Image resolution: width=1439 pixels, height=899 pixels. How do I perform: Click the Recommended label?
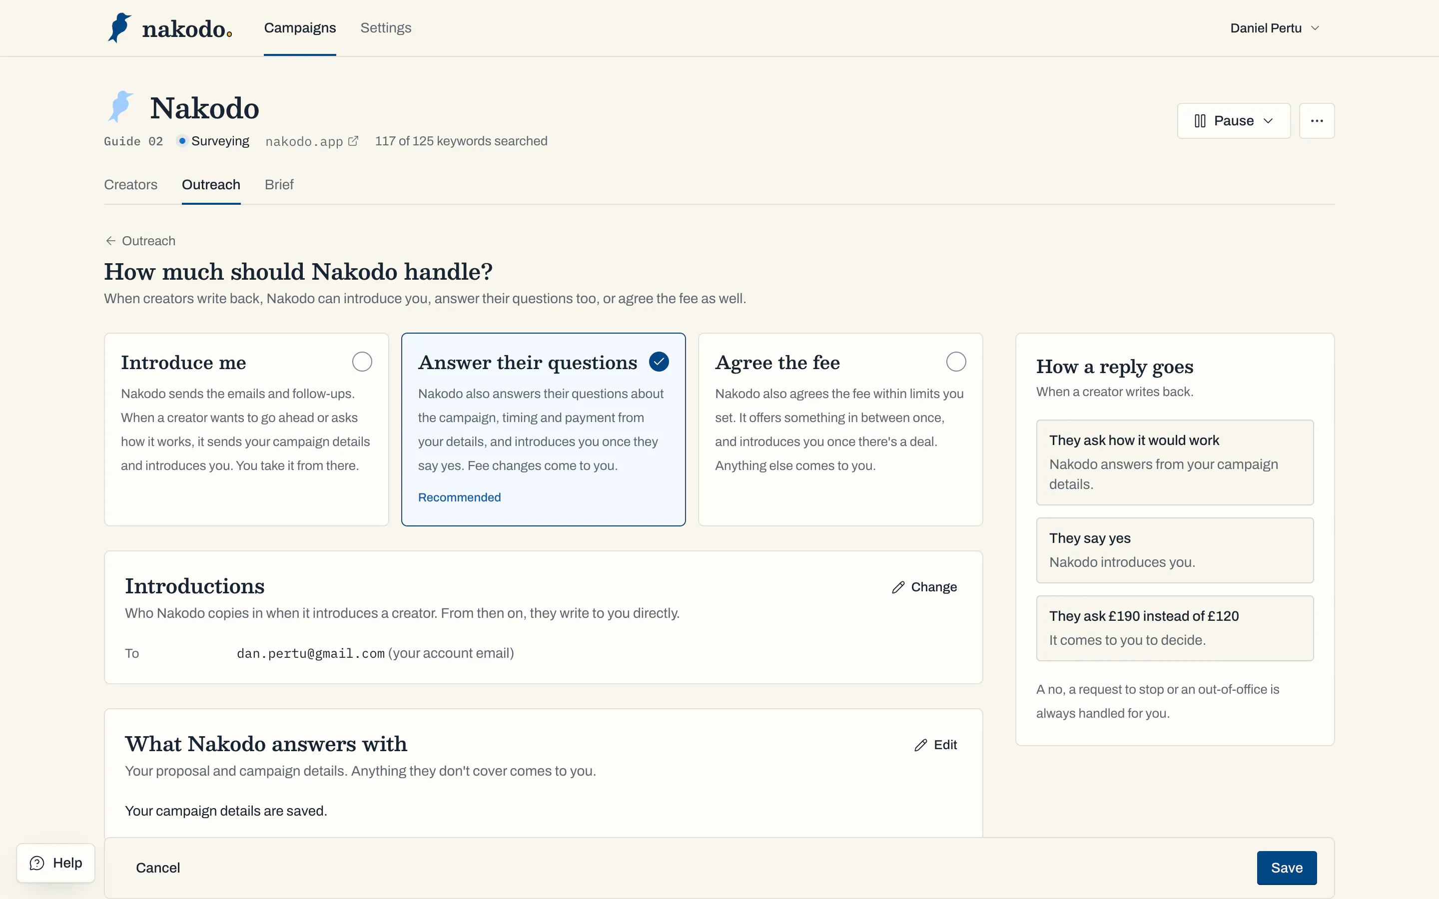pyautogui.click(x=459, y=497)
